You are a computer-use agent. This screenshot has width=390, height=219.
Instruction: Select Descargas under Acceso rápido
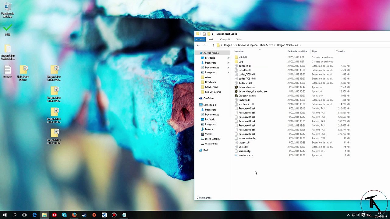click(x=211, y=63)
